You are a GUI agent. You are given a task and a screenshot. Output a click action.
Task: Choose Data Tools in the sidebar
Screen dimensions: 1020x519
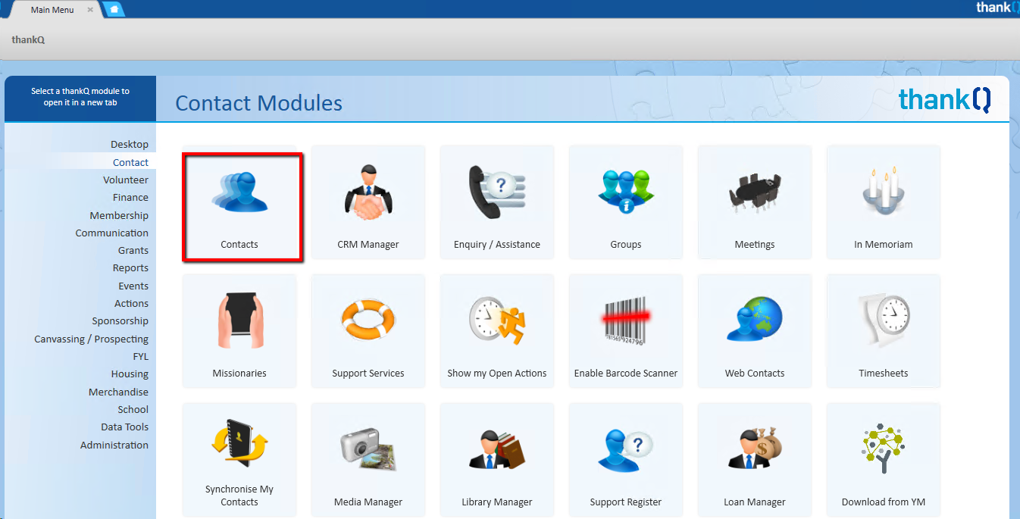(x=125, y=427)
